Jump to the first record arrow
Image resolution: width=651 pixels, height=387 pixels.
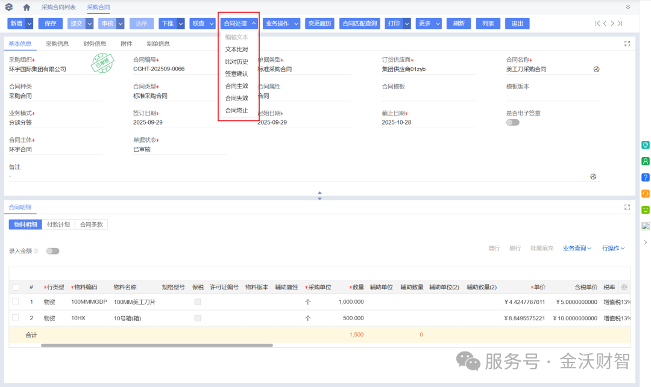point(597,23)
